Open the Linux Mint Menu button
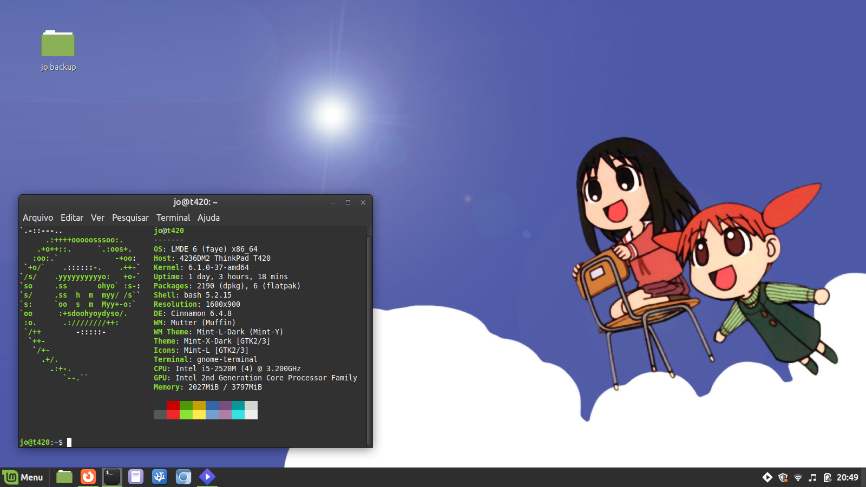The height and width of the screenshot is (487, 866). point(23,477)
